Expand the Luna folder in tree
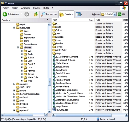 pyautogui.click(x=22, y=67)
